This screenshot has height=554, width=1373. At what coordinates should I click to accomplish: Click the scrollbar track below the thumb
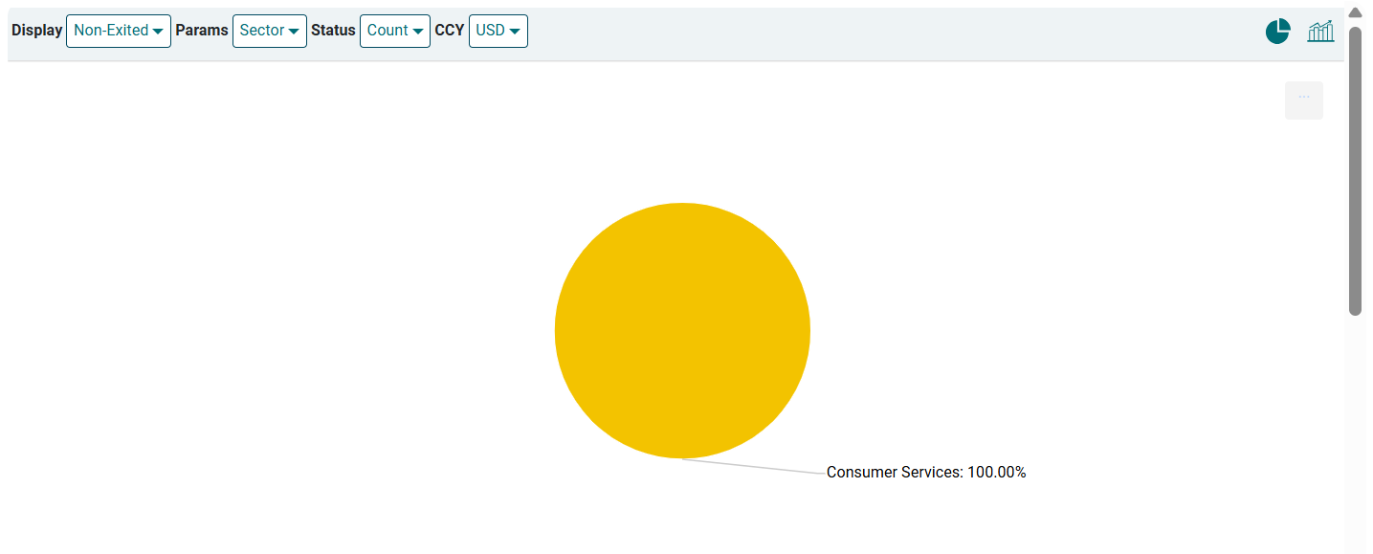pos(1355,431)
